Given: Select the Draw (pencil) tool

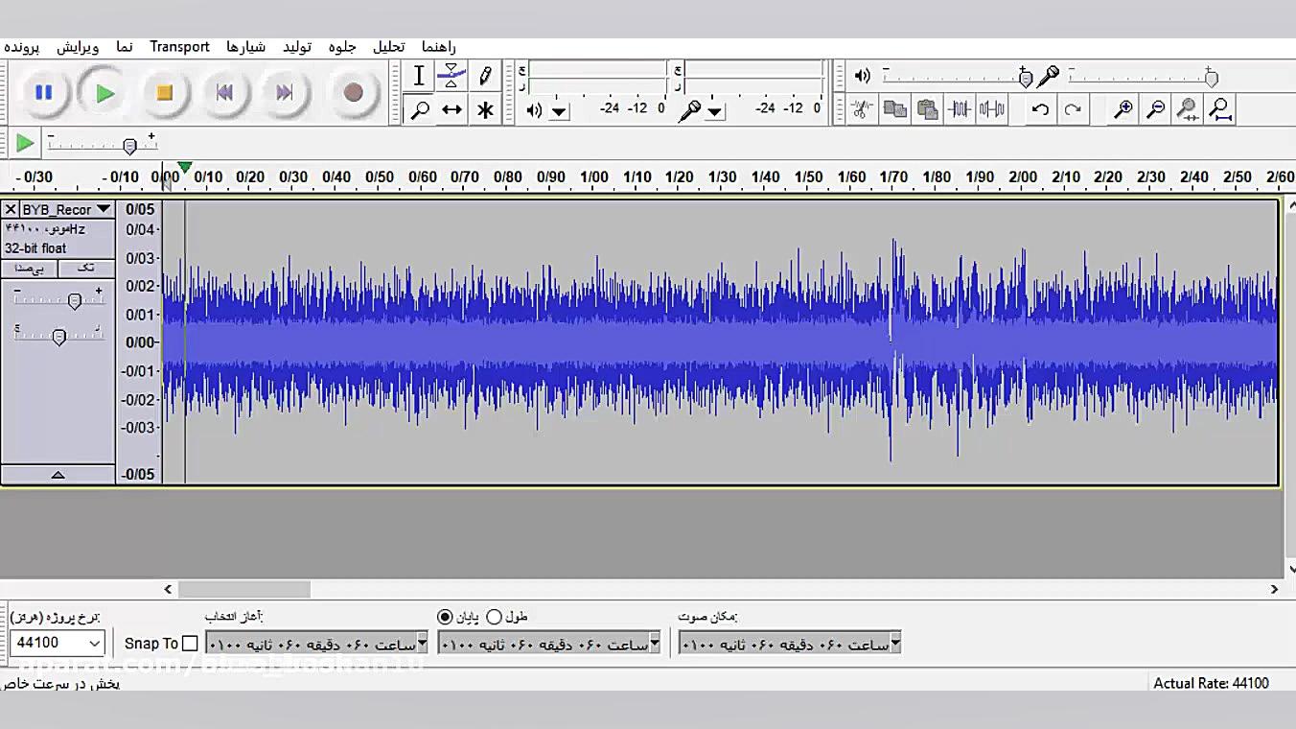Looking at the screenshot, I should [x=485, y=76].
